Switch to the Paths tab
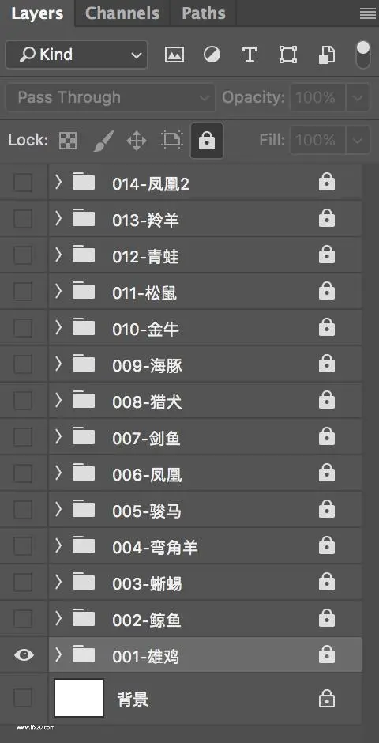 pyautogui.click(x=203, y=13)
